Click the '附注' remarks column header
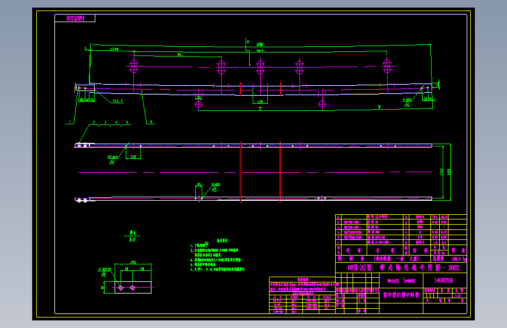The image size is (507, 328). coord(458,250)
